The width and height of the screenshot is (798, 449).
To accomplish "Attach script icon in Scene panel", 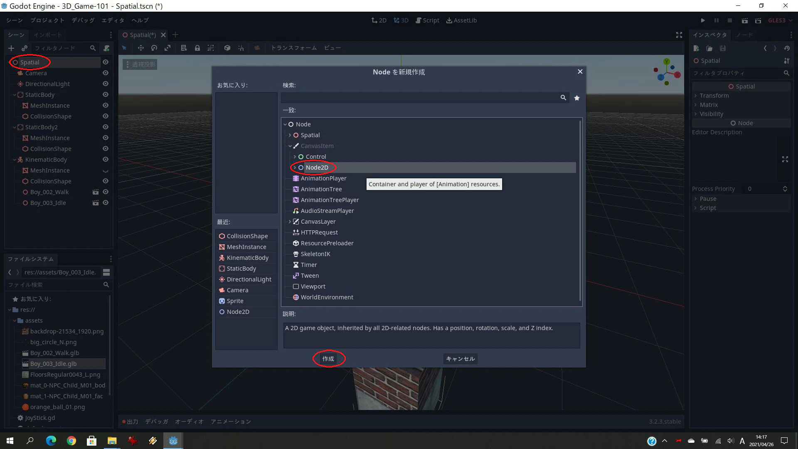I will (x=106, y=48).
